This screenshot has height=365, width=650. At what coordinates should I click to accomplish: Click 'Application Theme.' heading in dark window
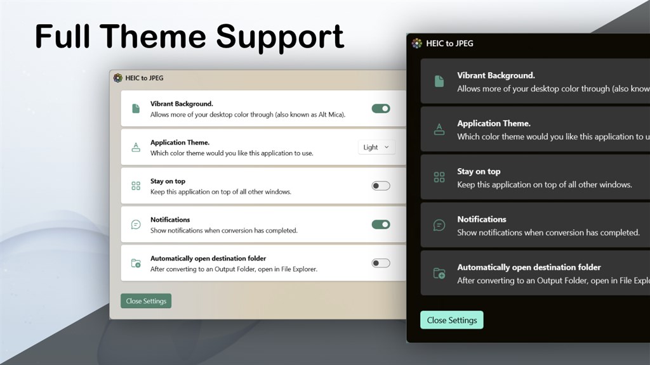coord(494,124)
